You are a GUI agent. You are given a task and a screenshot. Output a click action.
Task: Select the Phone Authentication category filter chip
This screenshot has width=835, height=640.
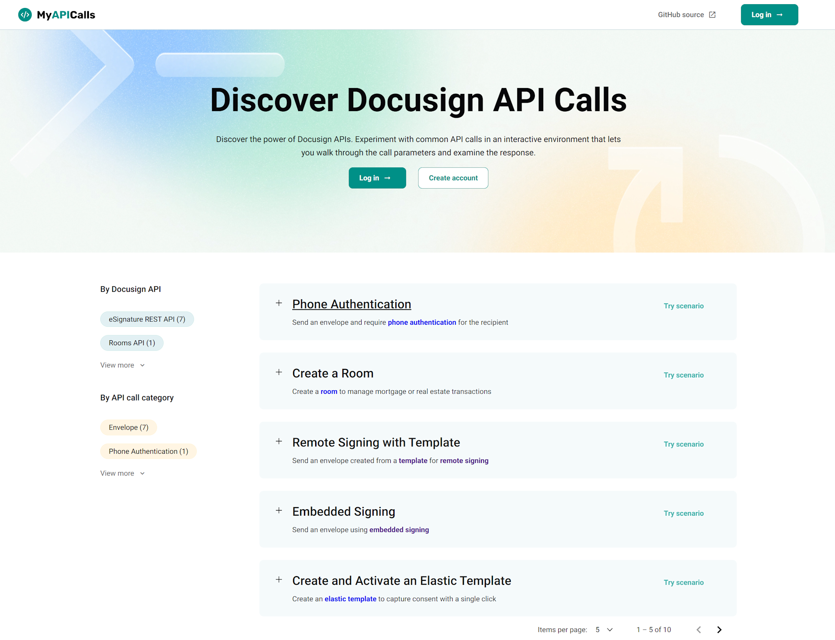pos(148,451)
